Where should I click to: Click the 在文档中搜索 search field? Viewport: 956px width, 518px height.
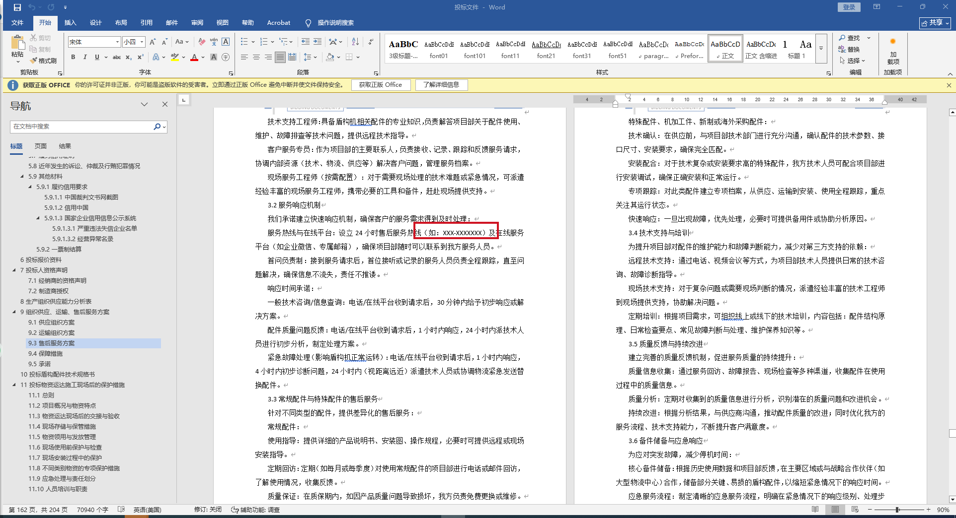82,127
